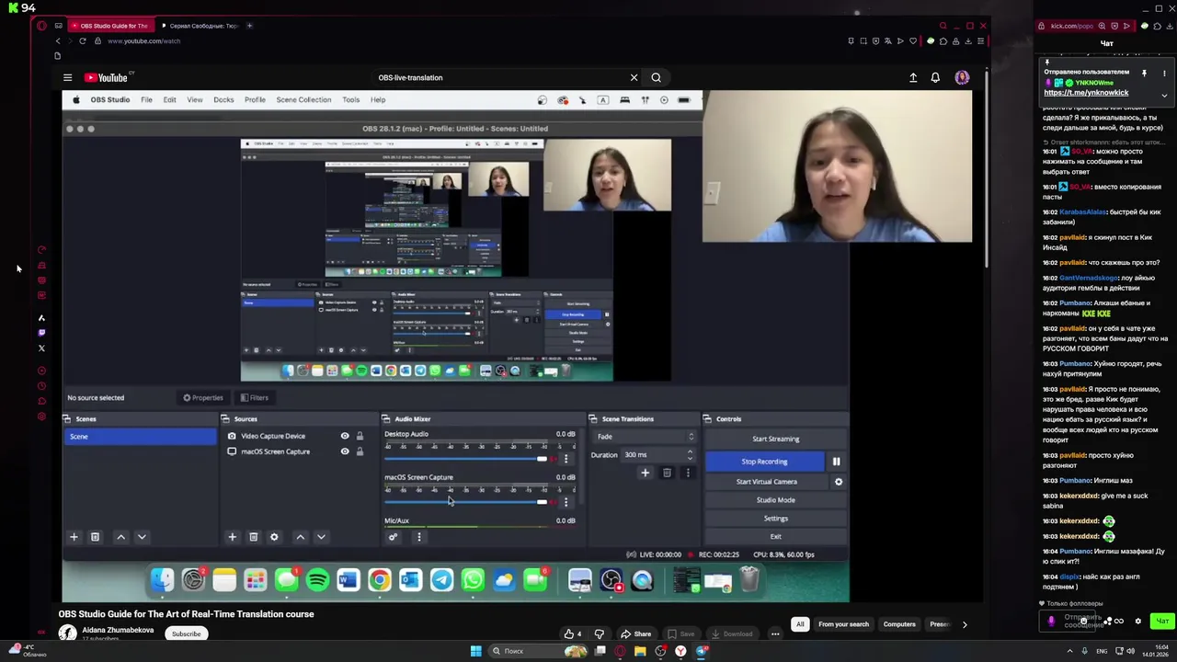
Task: Reload the browser page
Action: (82, 40)
